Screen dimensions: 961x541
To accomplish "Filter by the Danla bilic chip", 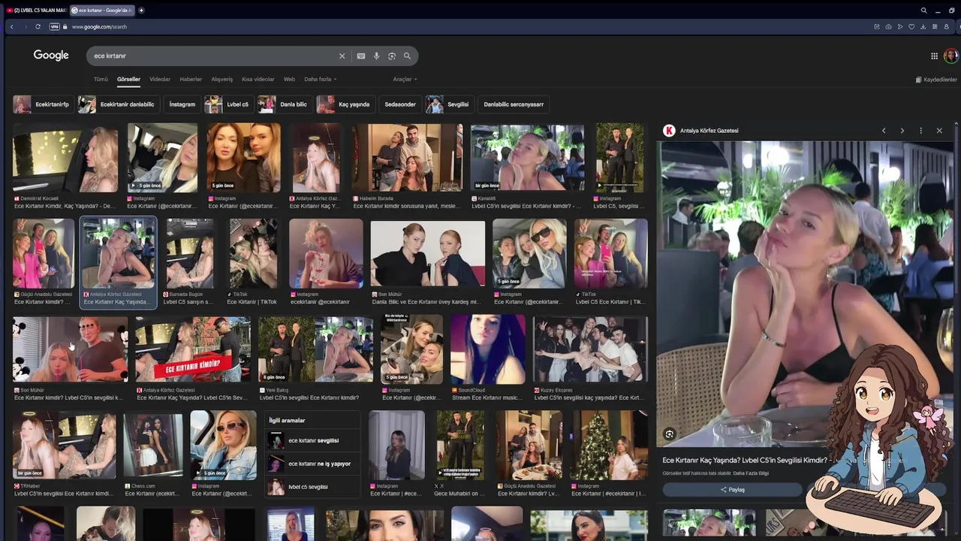I will 285,104.
